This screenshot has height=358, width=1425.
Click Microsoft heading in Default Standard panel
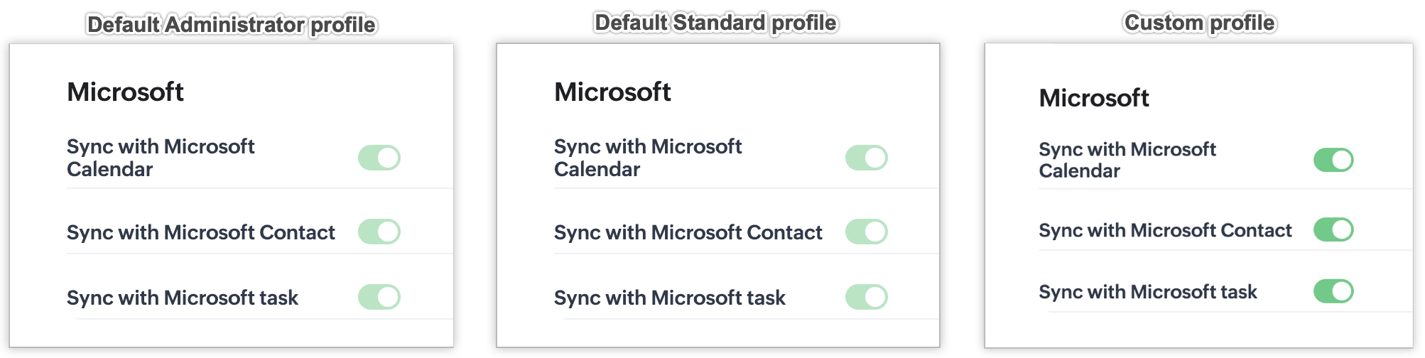tap(612, 92)
